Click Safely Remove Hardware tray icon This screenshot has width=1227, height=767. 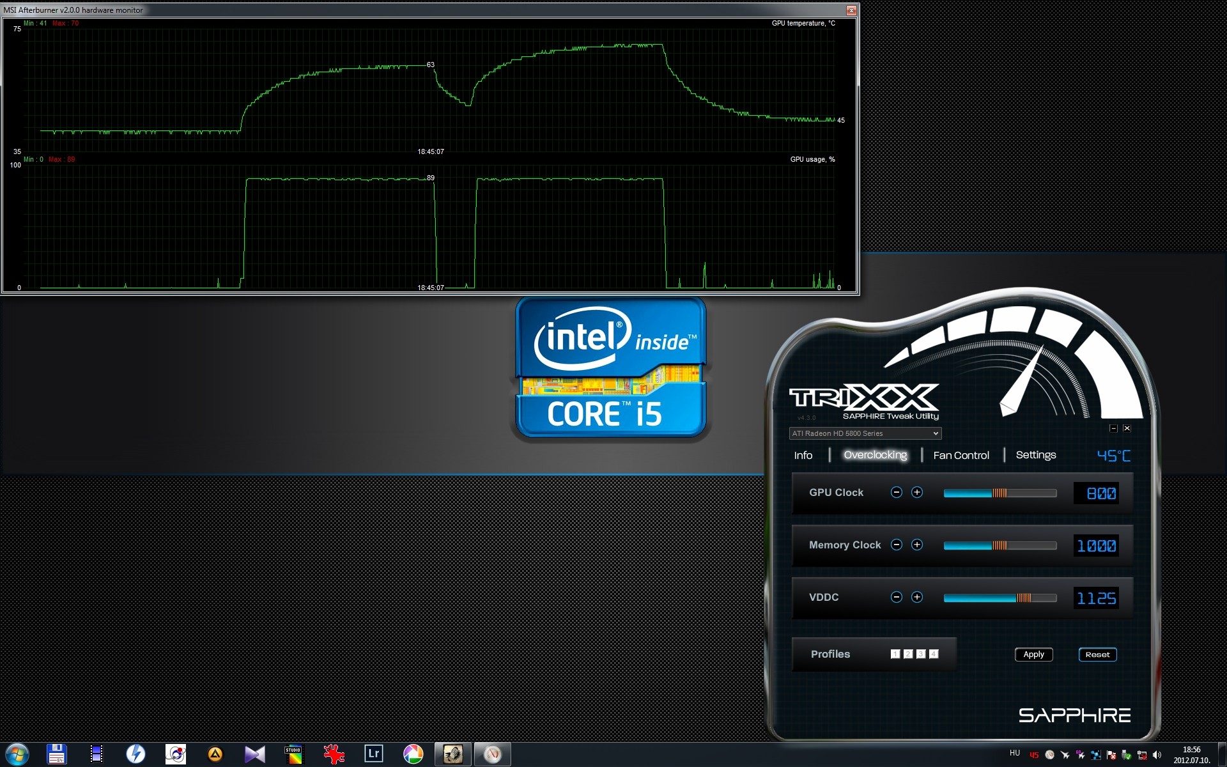1127,755
